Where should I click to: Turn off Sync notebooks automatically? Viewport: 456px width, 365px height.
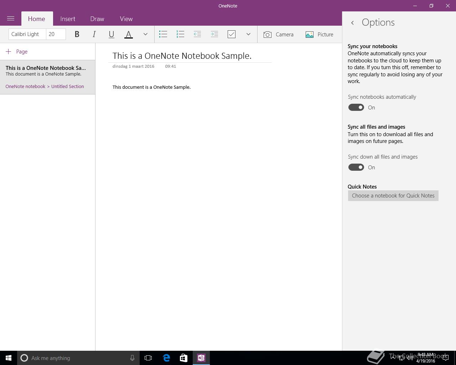356,107
